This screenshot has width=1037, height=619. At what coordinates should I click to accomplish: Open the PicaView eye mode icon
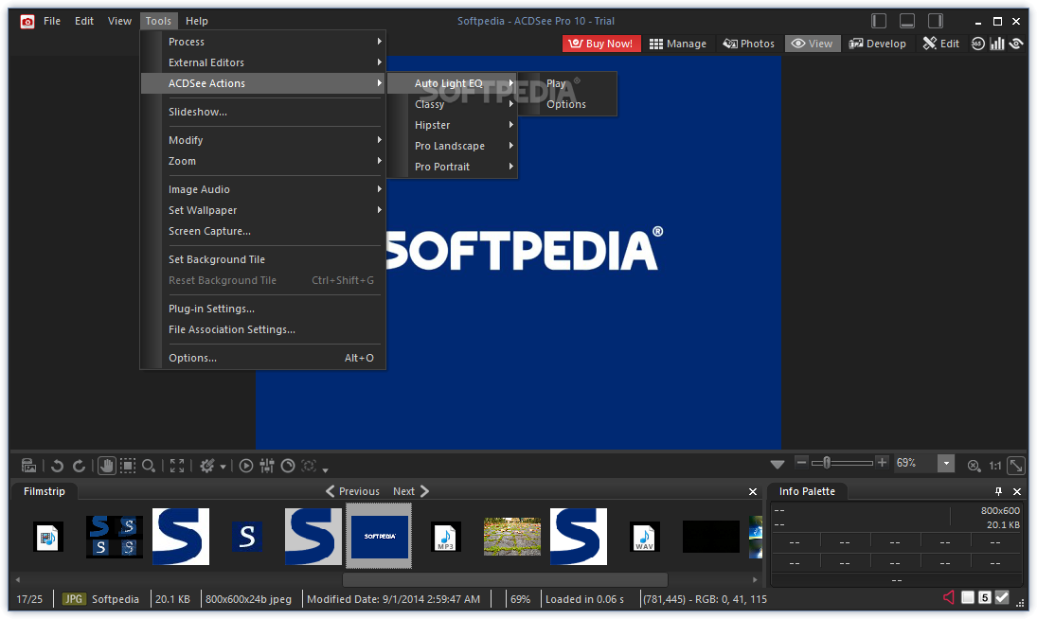(1016, 44)
